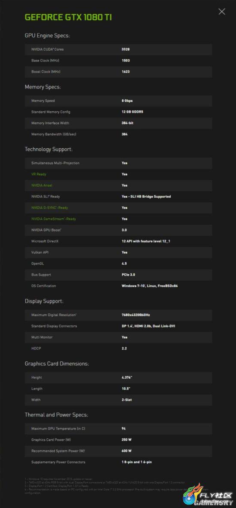The height and width of the screenshot is (508, 236).
Task: Click the Thermal and Power Specs heading
Action: pos(56,415)
